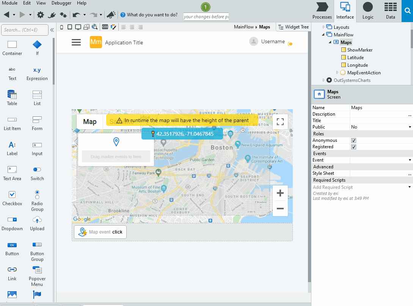Select the Switch widget

[37, 173]
